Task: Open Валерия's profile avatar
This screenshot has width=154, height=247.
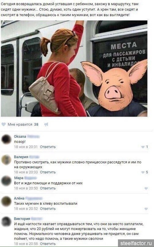Action: coord(6,160)
